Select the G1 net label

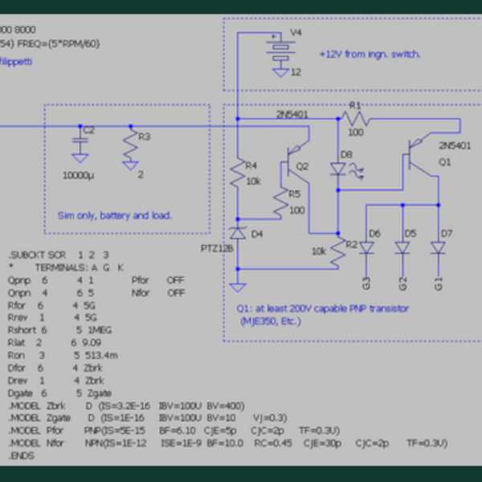(439, 284)
